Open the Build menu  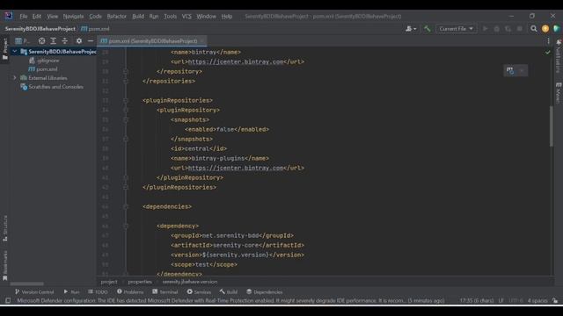tap(138, 17)
